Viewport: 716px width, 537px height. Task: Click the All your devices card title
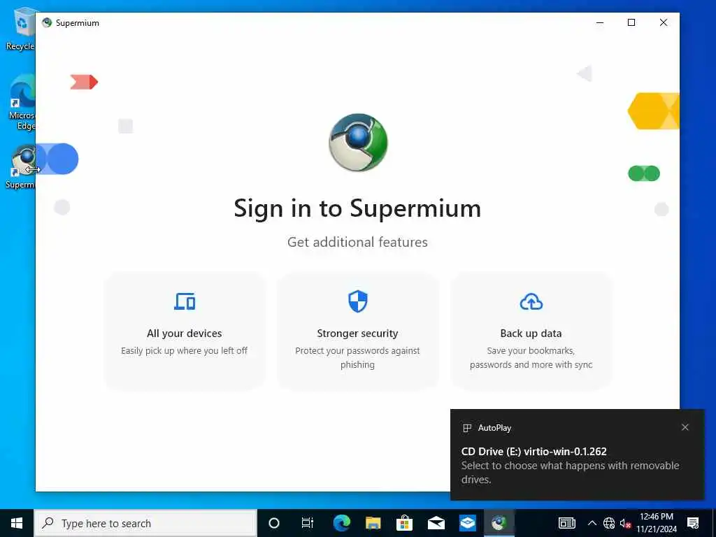[185, 334]
